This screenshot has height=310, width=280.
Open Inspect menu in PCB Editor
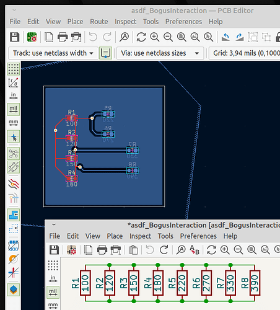pos(126,22)
